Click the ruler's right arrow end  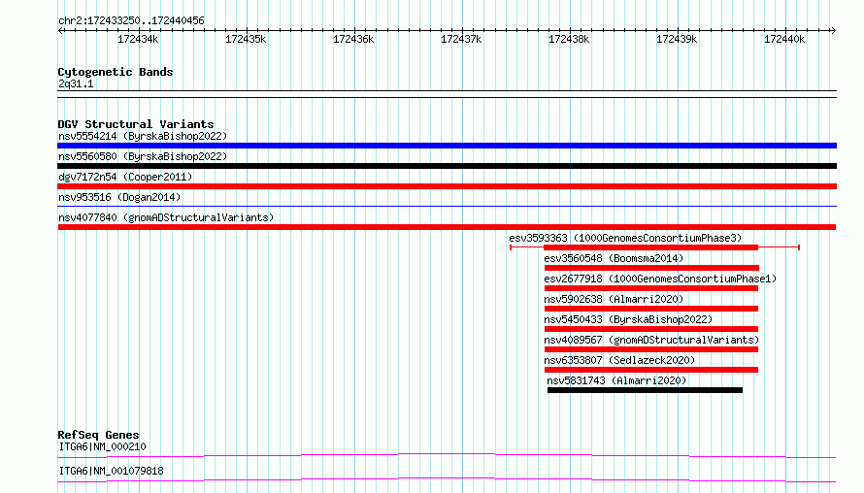[x=834, y=30]
